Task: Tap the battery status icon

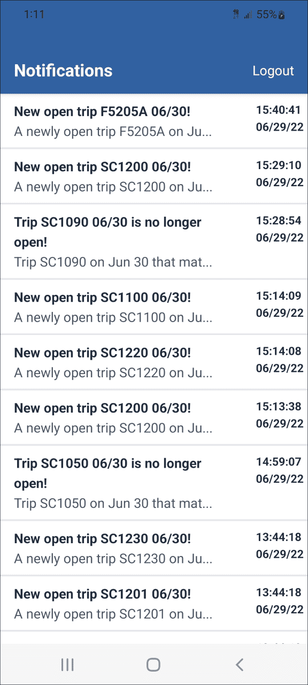Action: click(281, 15)
